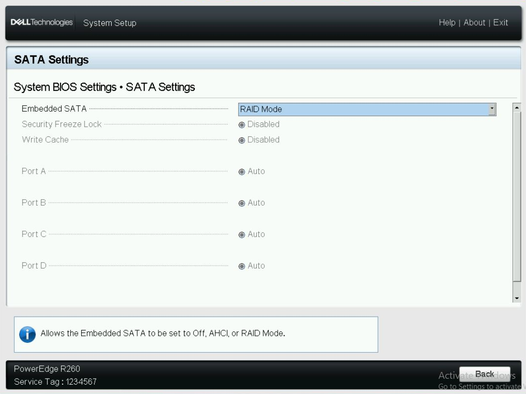This screenshot has height=394, width=526.
Task: Select Auto for Port D
Action: point(242,266)
